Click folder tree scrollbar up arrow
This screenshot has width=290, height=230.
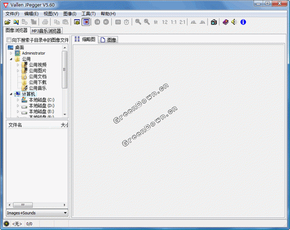pos(65,48)
